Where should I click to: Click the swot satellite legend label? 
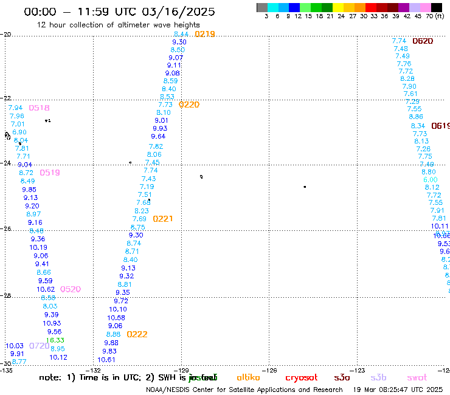[417, 377]
